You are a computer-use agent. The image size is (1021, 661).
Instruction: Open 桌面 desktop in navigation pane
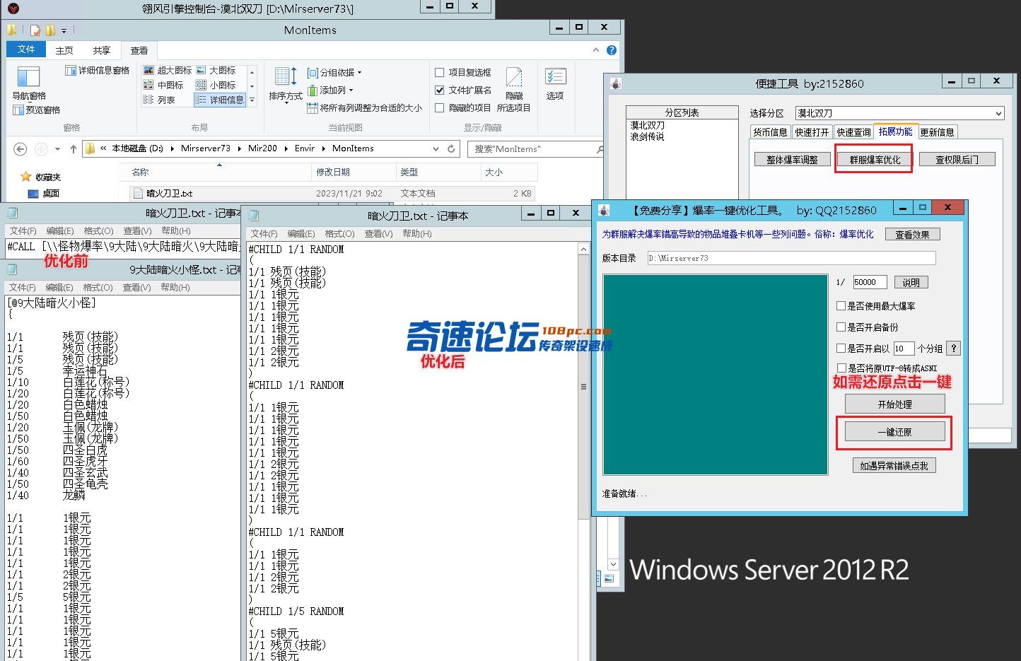[x=44, y=193]
